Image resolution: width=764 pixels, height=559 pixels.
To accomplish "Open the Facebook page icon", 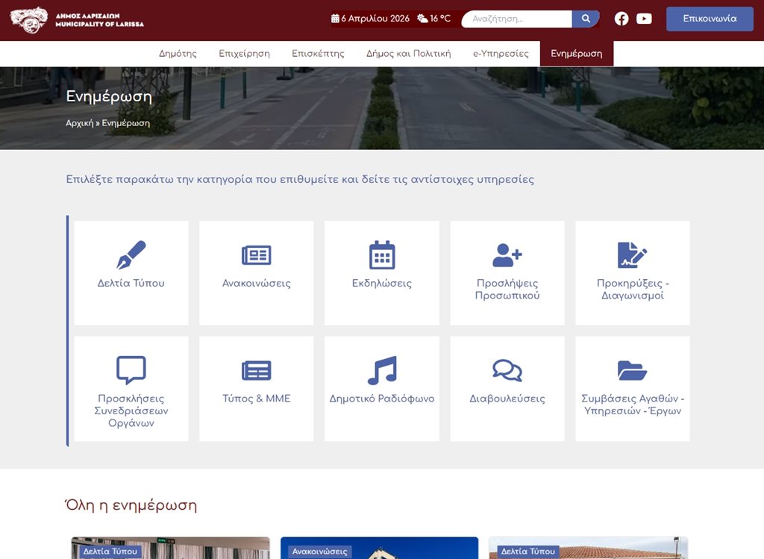I will [621, 19].
